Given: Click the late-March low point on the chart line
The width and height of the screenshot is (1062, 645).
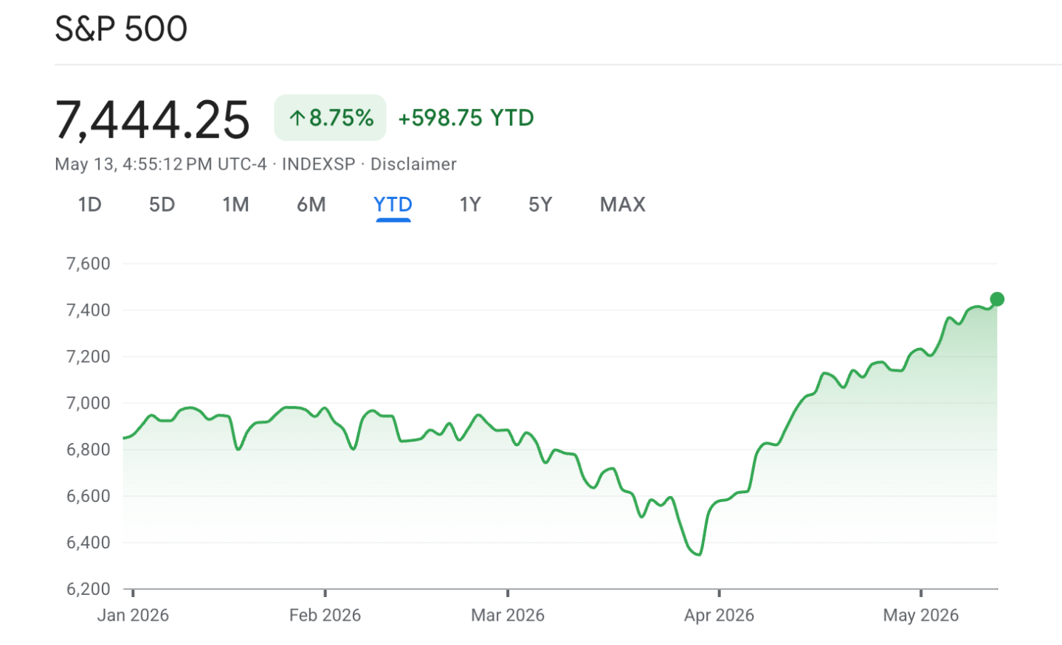Looking at the screenshot, I should pyautogui.click(x=698, y=555).
